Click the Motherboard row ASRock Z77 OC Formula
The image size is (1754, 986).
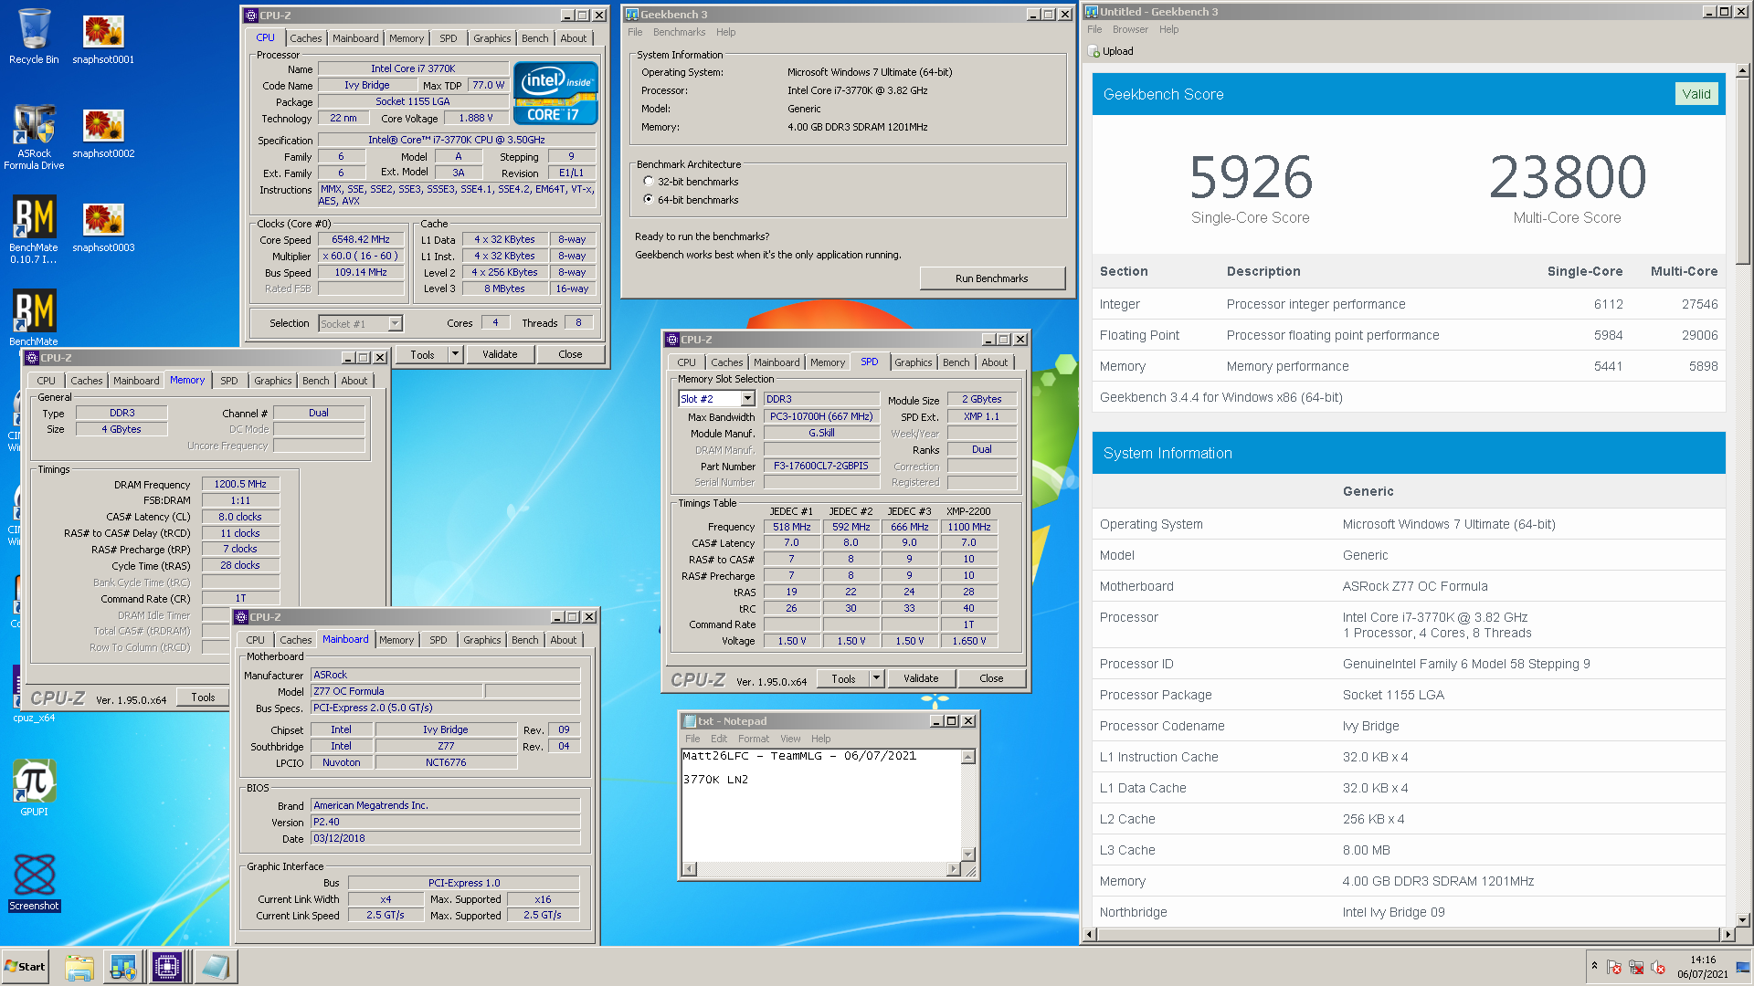tap(1409, 586)
